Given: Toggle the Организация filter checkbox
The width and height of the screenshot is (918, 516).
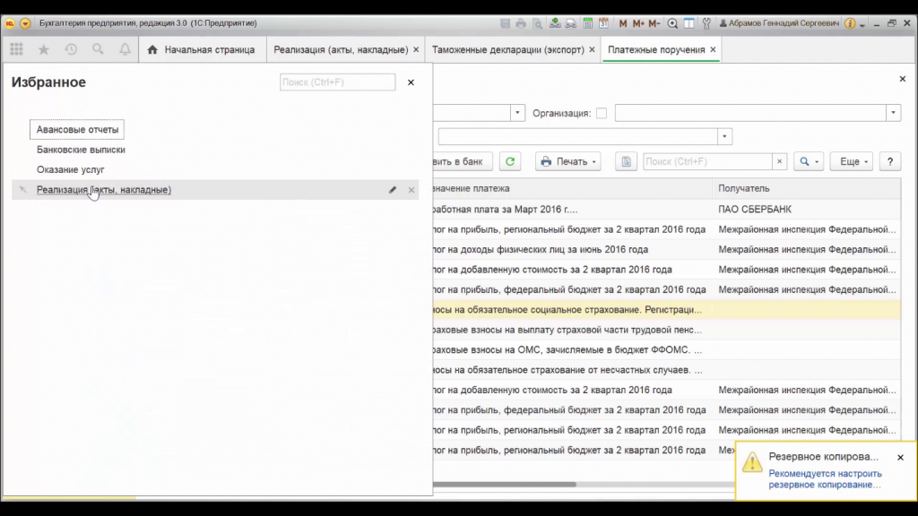Looking at the screenshot, I should point(602,113).
